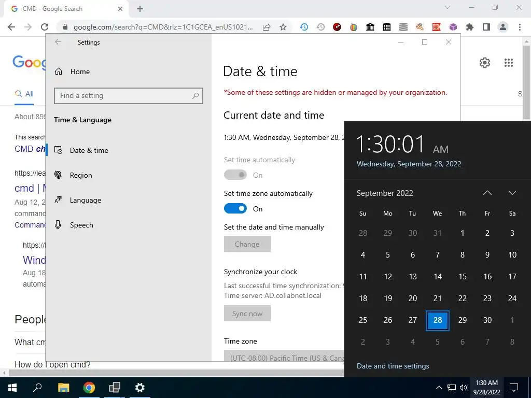Select September 15 in the calendar

pyautogui.click(x=462, y=277)
